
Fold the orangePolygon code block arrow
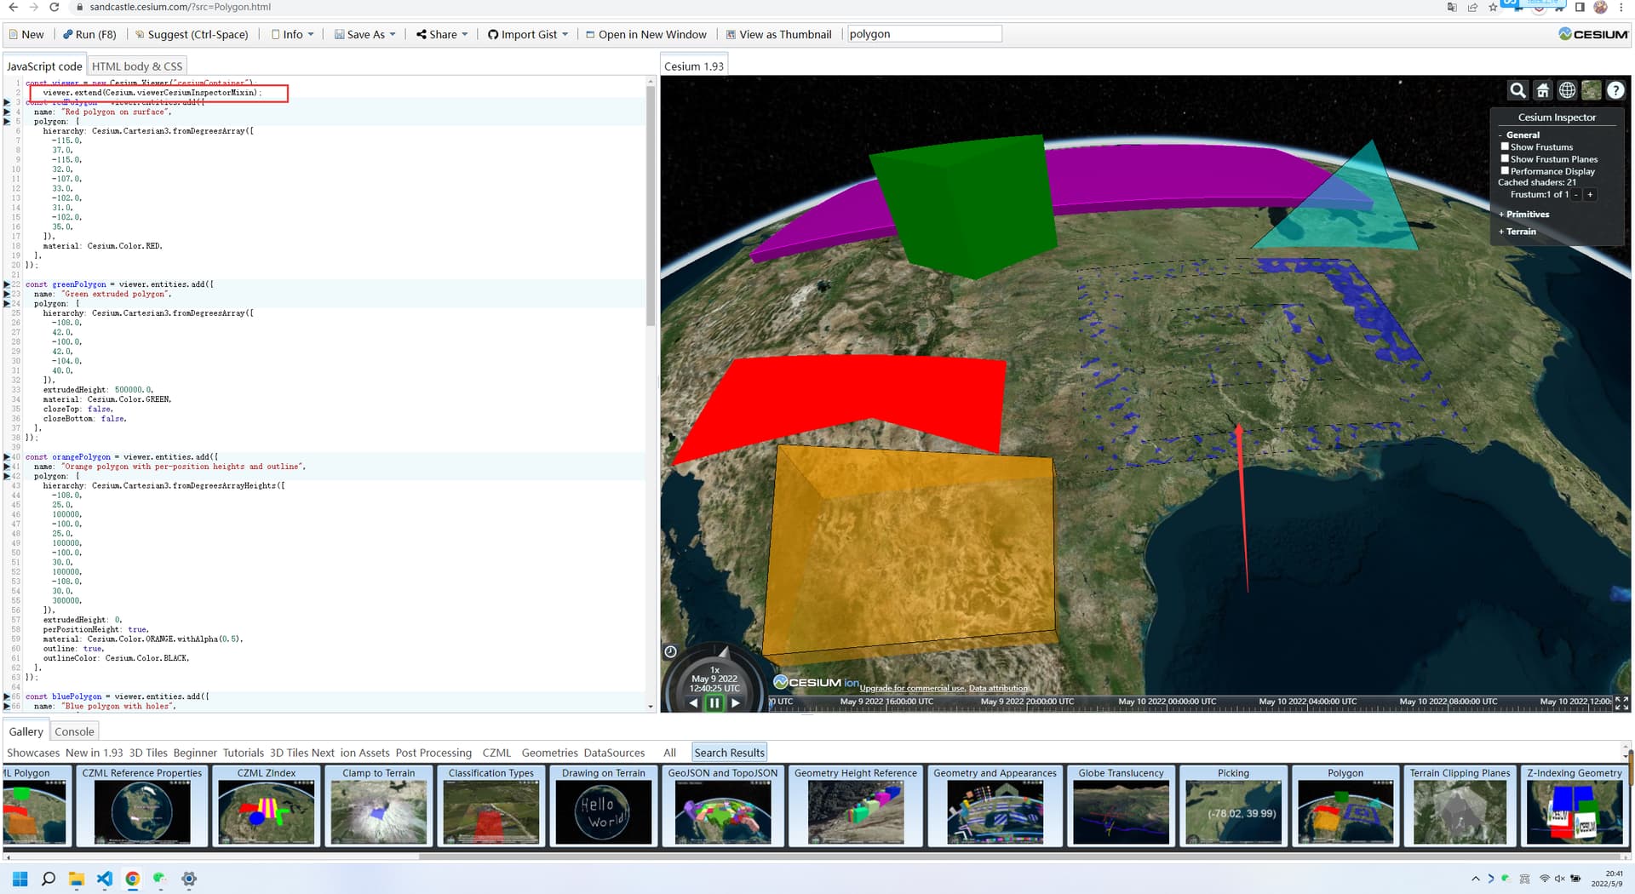coord(8,457)
